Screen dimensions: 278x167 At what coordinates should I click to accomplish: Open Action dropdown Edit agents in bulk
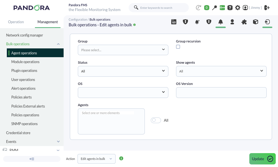click(97, 159)
